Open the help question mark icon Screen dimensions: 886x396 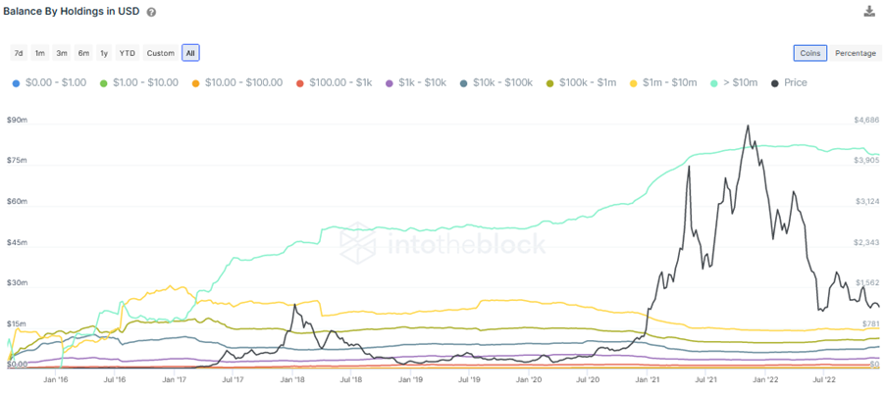152,13
